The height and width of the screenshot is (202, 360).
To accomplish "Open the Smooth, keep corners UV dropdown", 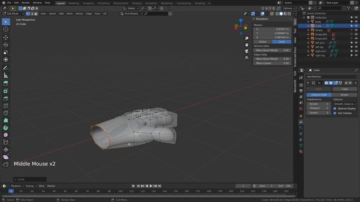I will pyautogui.click(x=345, y=104).
